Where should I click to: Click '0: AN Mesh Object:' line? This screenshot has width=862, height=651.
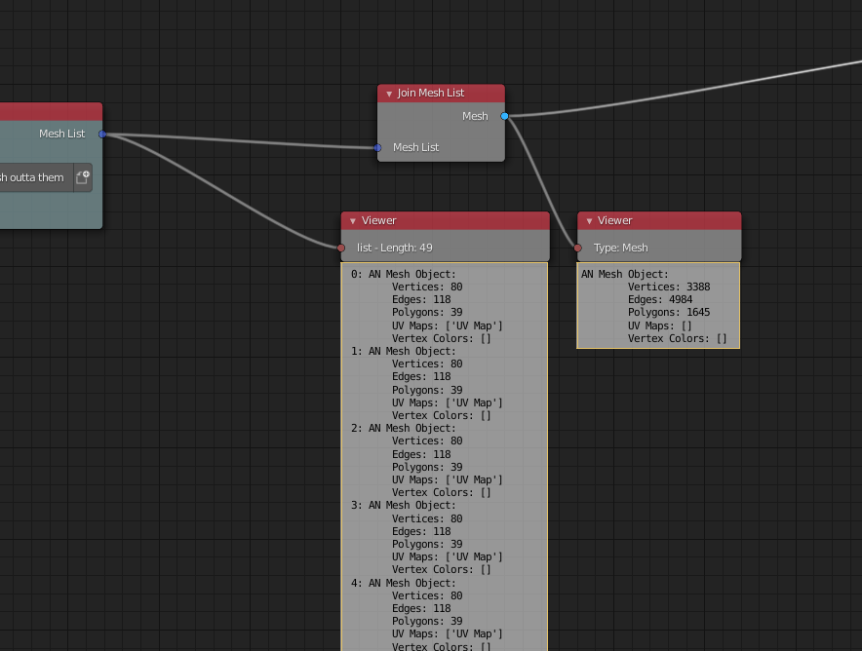pyautogui.click(x=404, y=274)
